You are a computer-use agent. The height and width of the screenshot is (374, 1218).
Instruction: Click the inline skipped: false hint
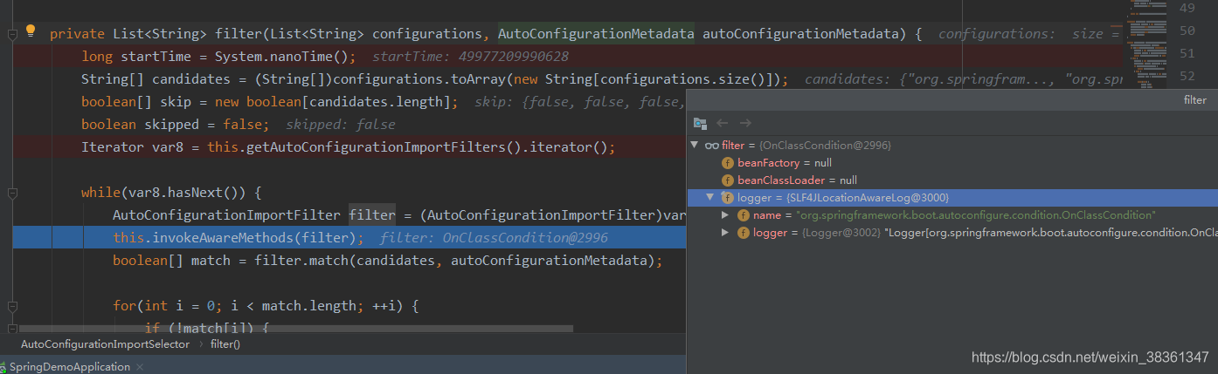[x=341, y=125]
